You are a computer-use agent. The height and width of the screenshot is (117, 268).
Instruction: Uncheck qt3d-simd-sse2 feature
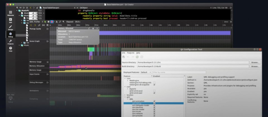[154, 93]
